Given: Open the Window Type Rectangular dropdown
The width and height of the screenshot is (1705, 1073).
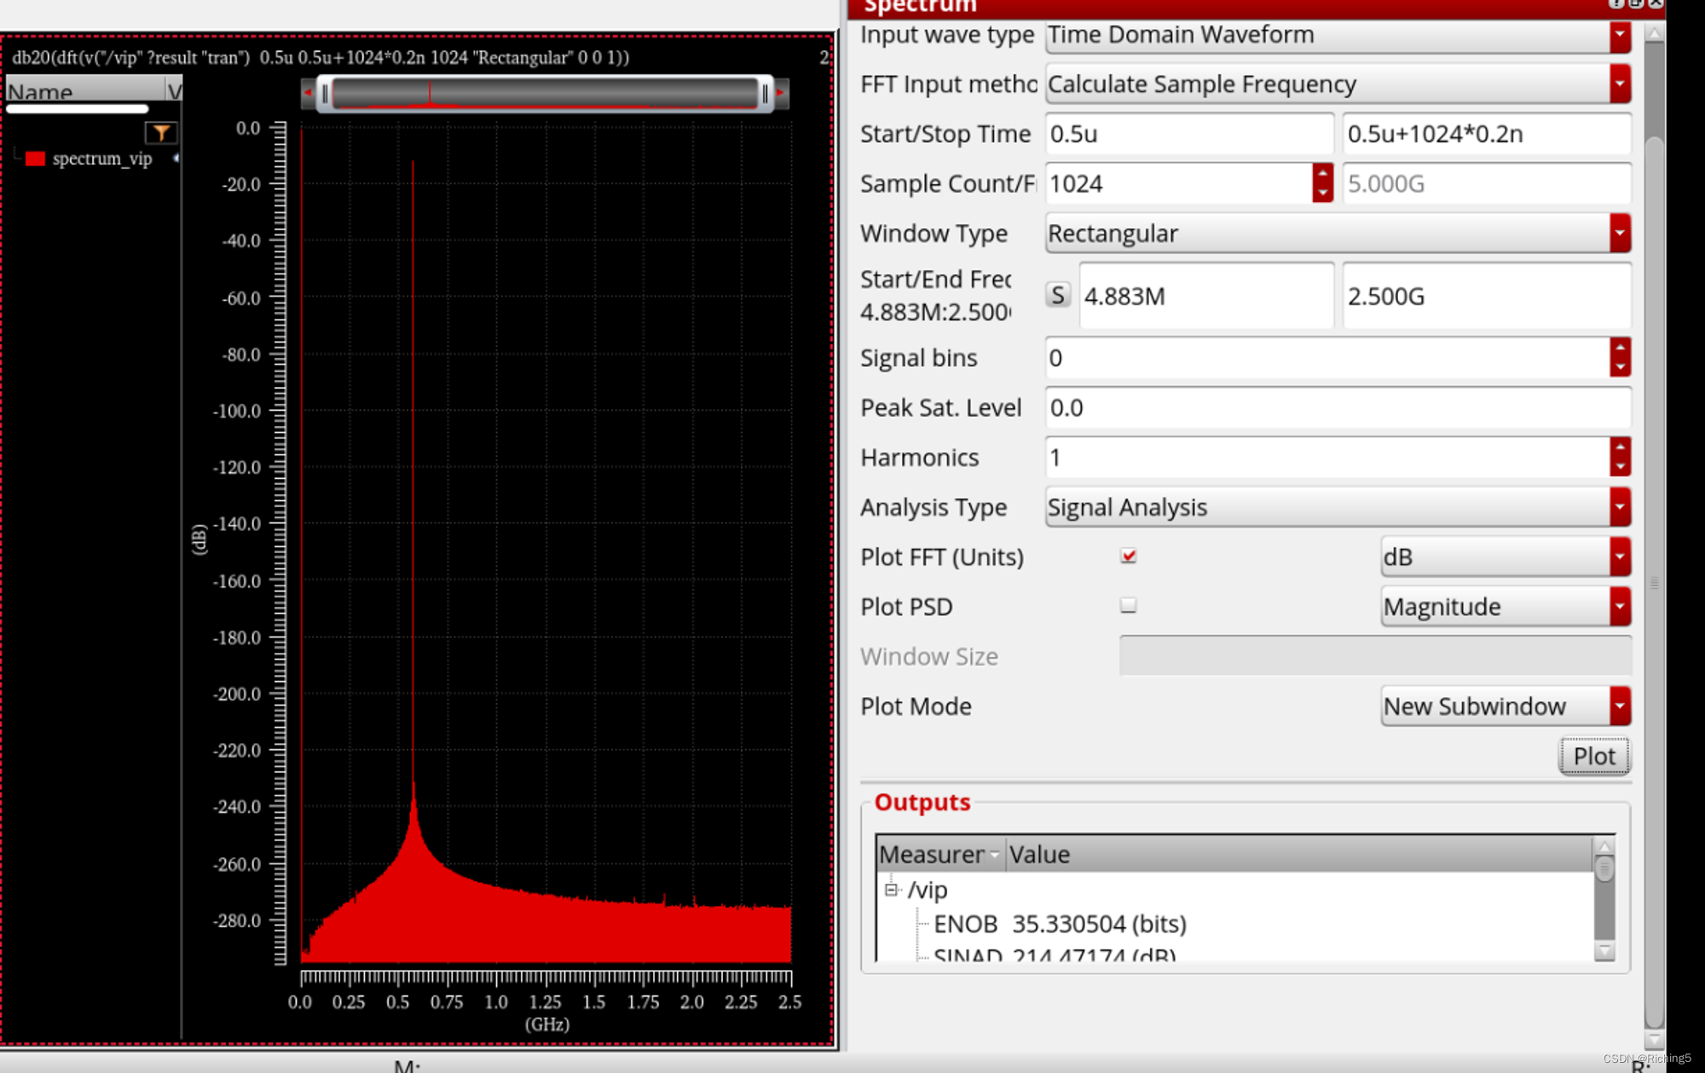Looking at the screenshot, I should coord(1338,234).
